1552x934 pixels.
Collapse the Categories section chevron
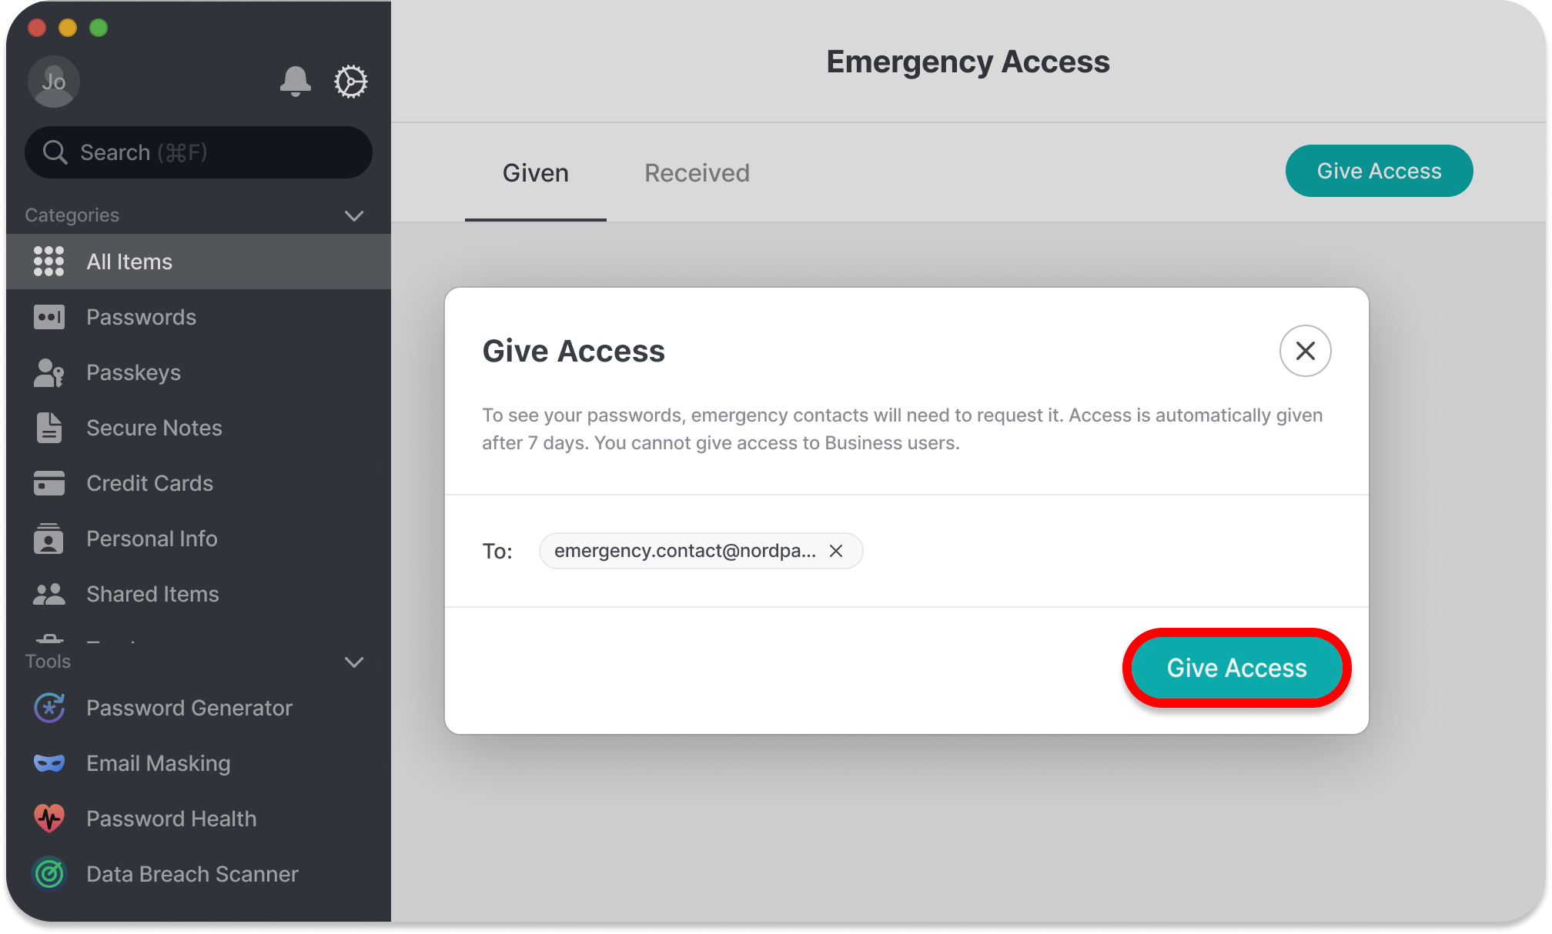(x=354, y=215)
